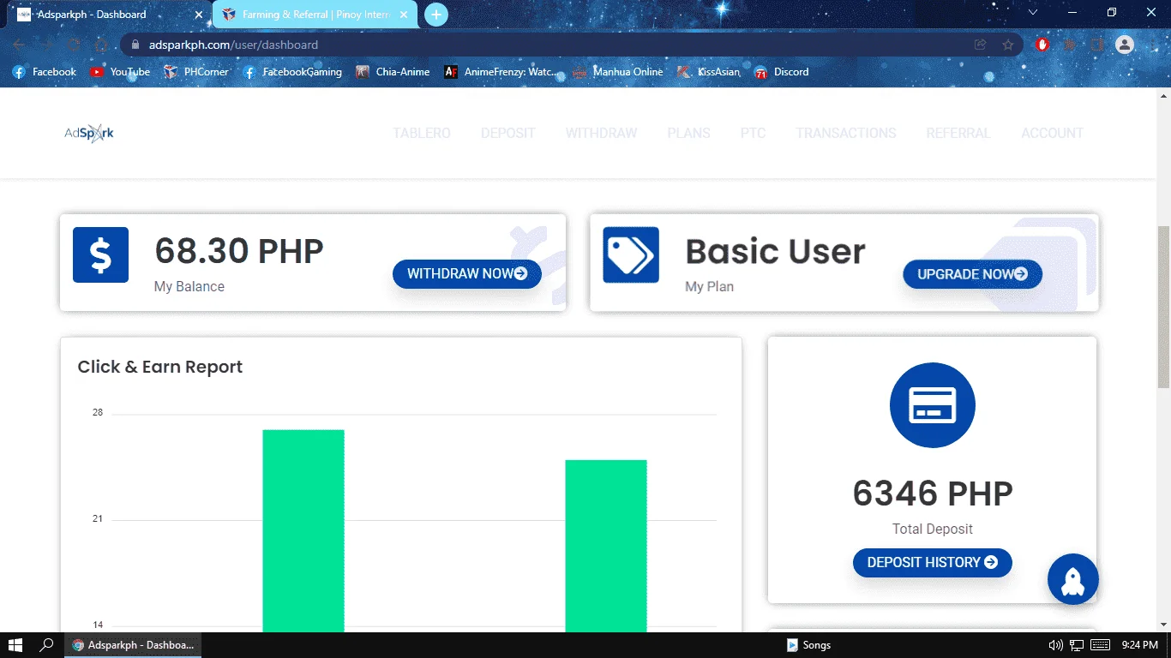Open the Discord bookmark
The height and width of the screenshot is (658, 1171).
781,72
